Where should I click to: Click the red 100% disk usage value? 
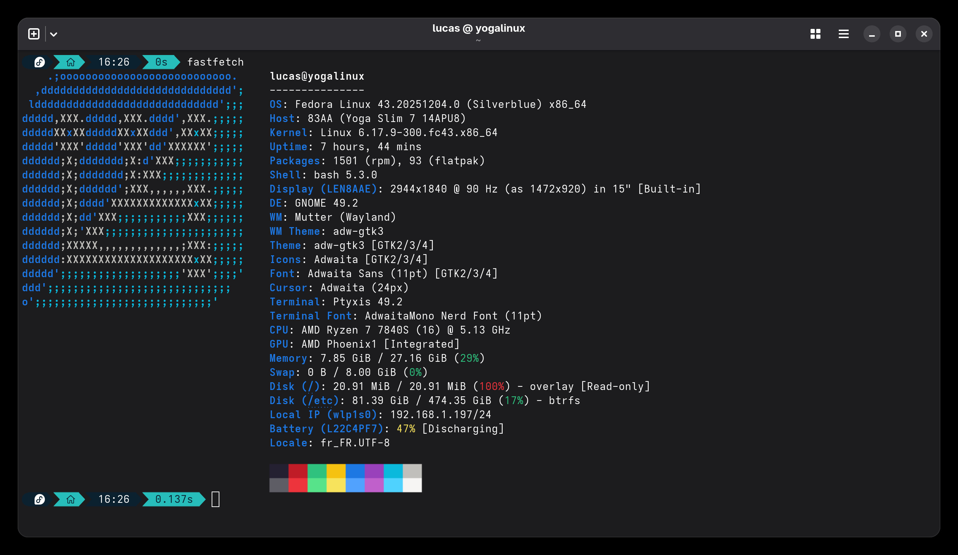point(492,386)
